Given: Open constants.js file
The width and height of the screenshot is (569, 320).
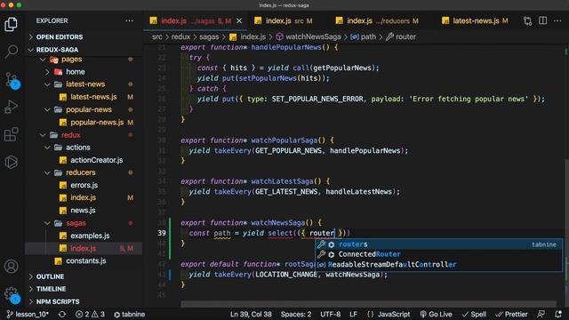Looking at the screenshot, I should coord(85,260).
